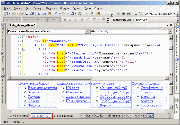Click the font color button
Screen dimensions: 180x125
[x=82, y=20]
